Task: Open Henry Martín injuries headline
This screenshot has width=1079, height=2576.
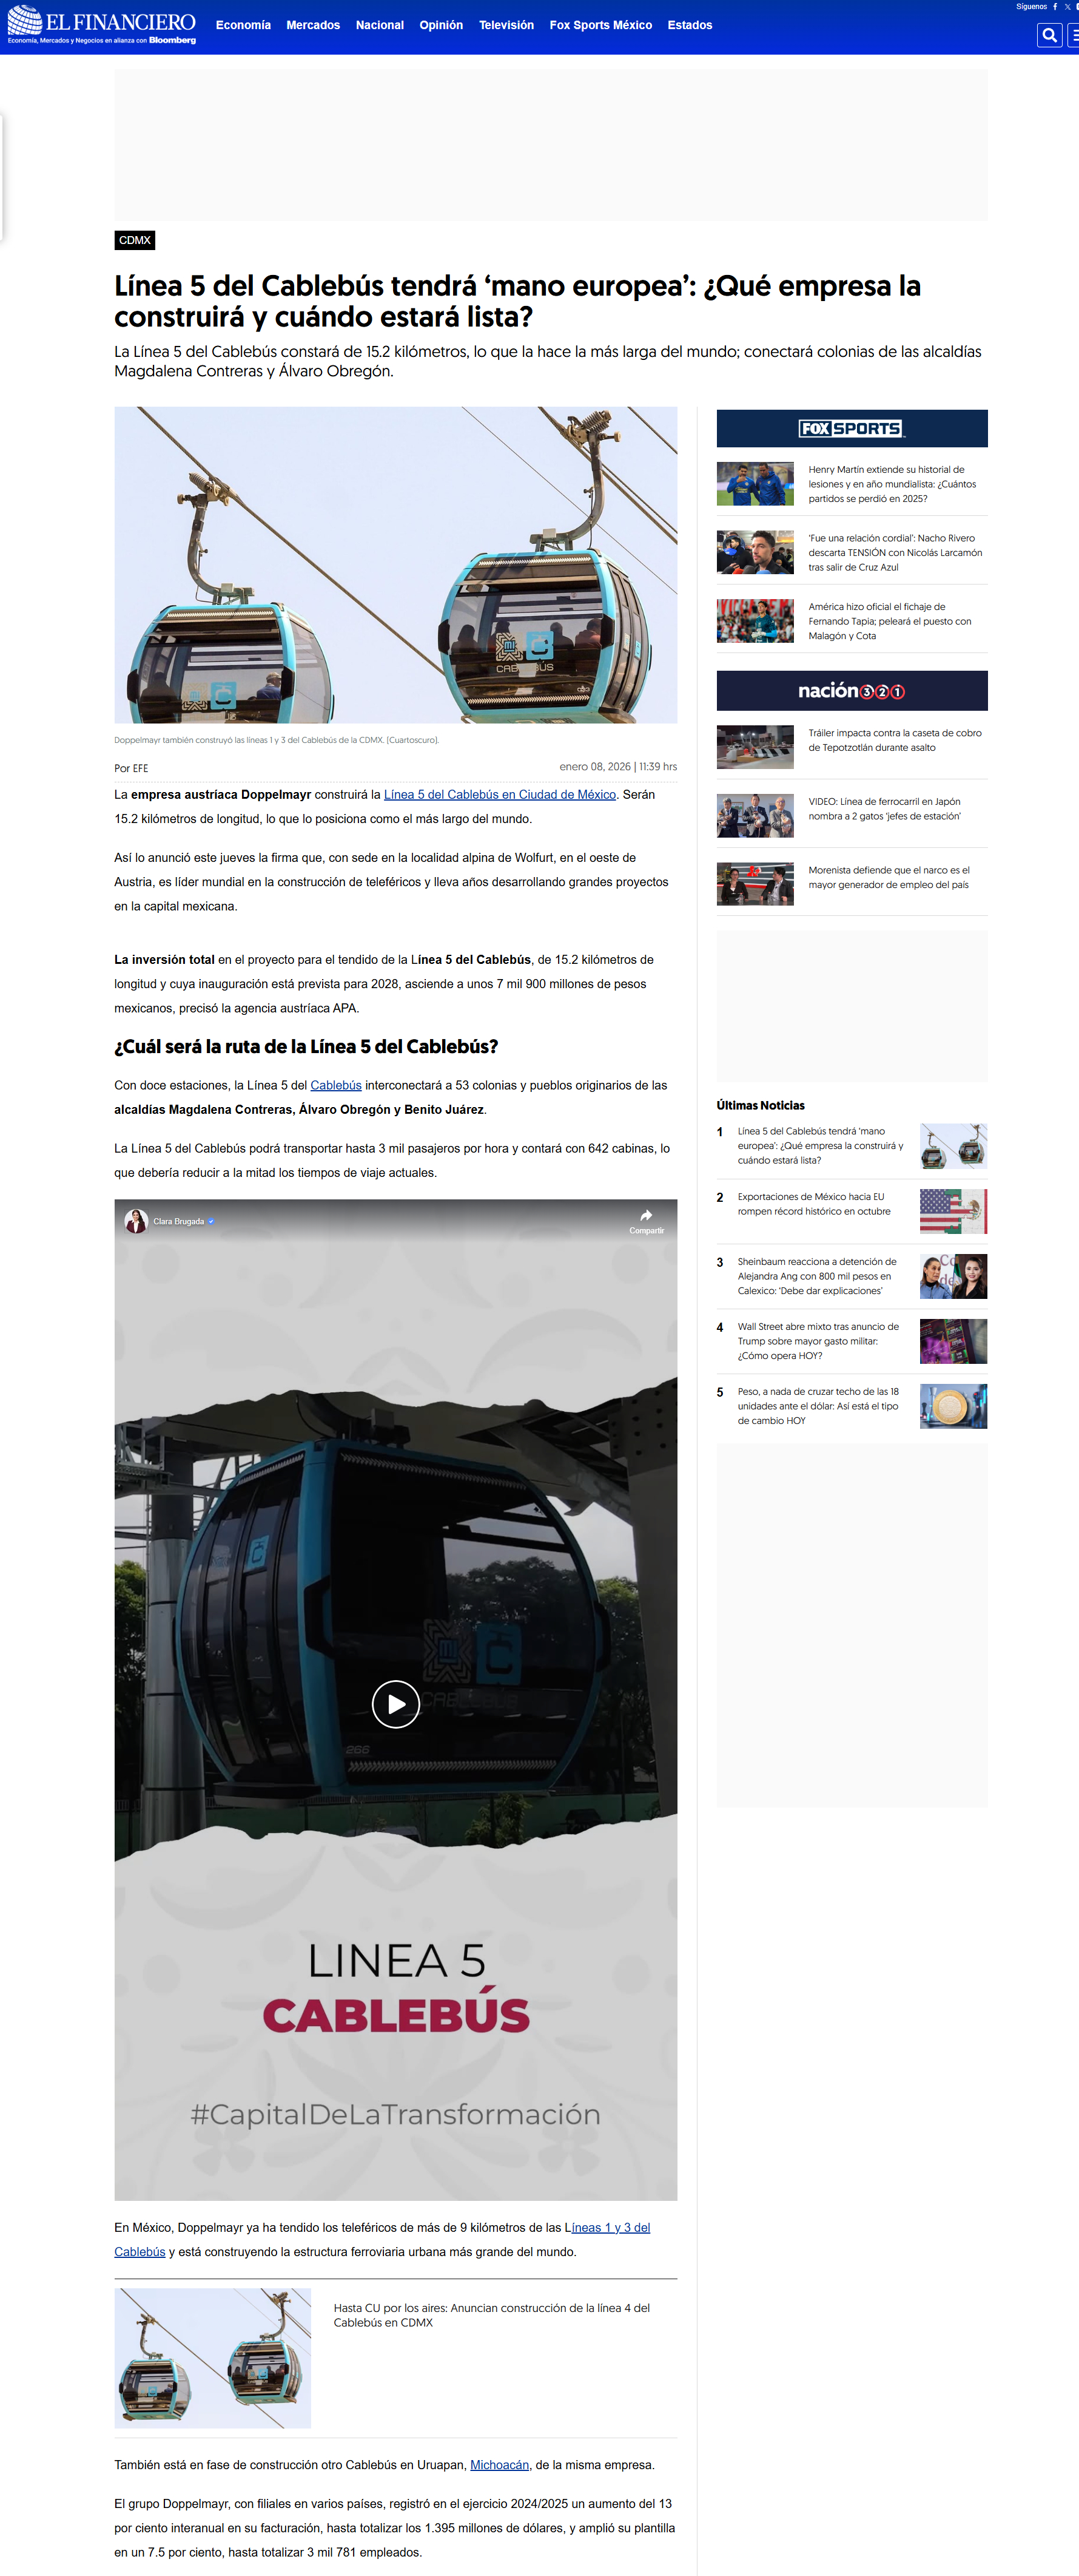Action: (892, 484)
